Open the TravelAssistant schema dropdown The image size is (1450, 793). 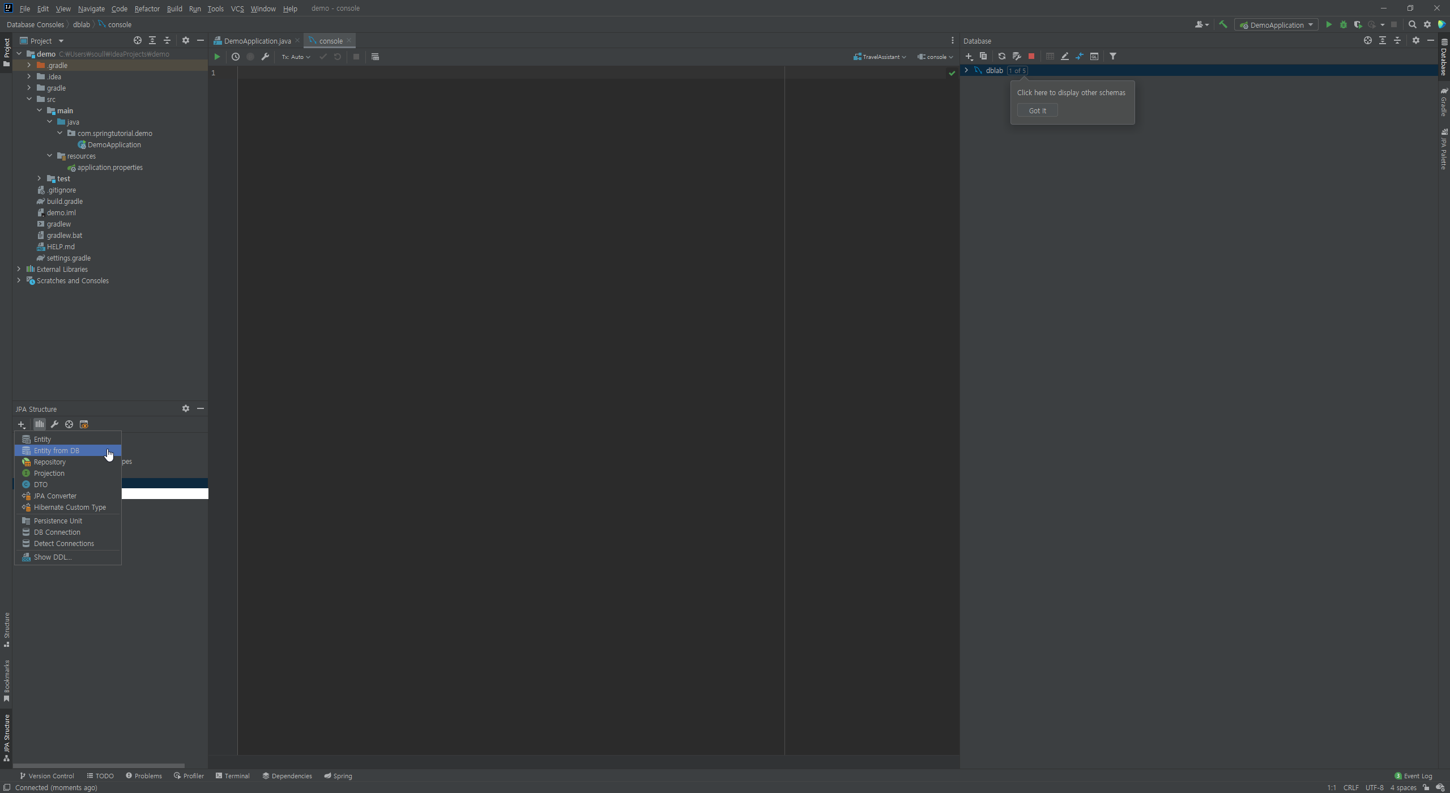[880, 57]
